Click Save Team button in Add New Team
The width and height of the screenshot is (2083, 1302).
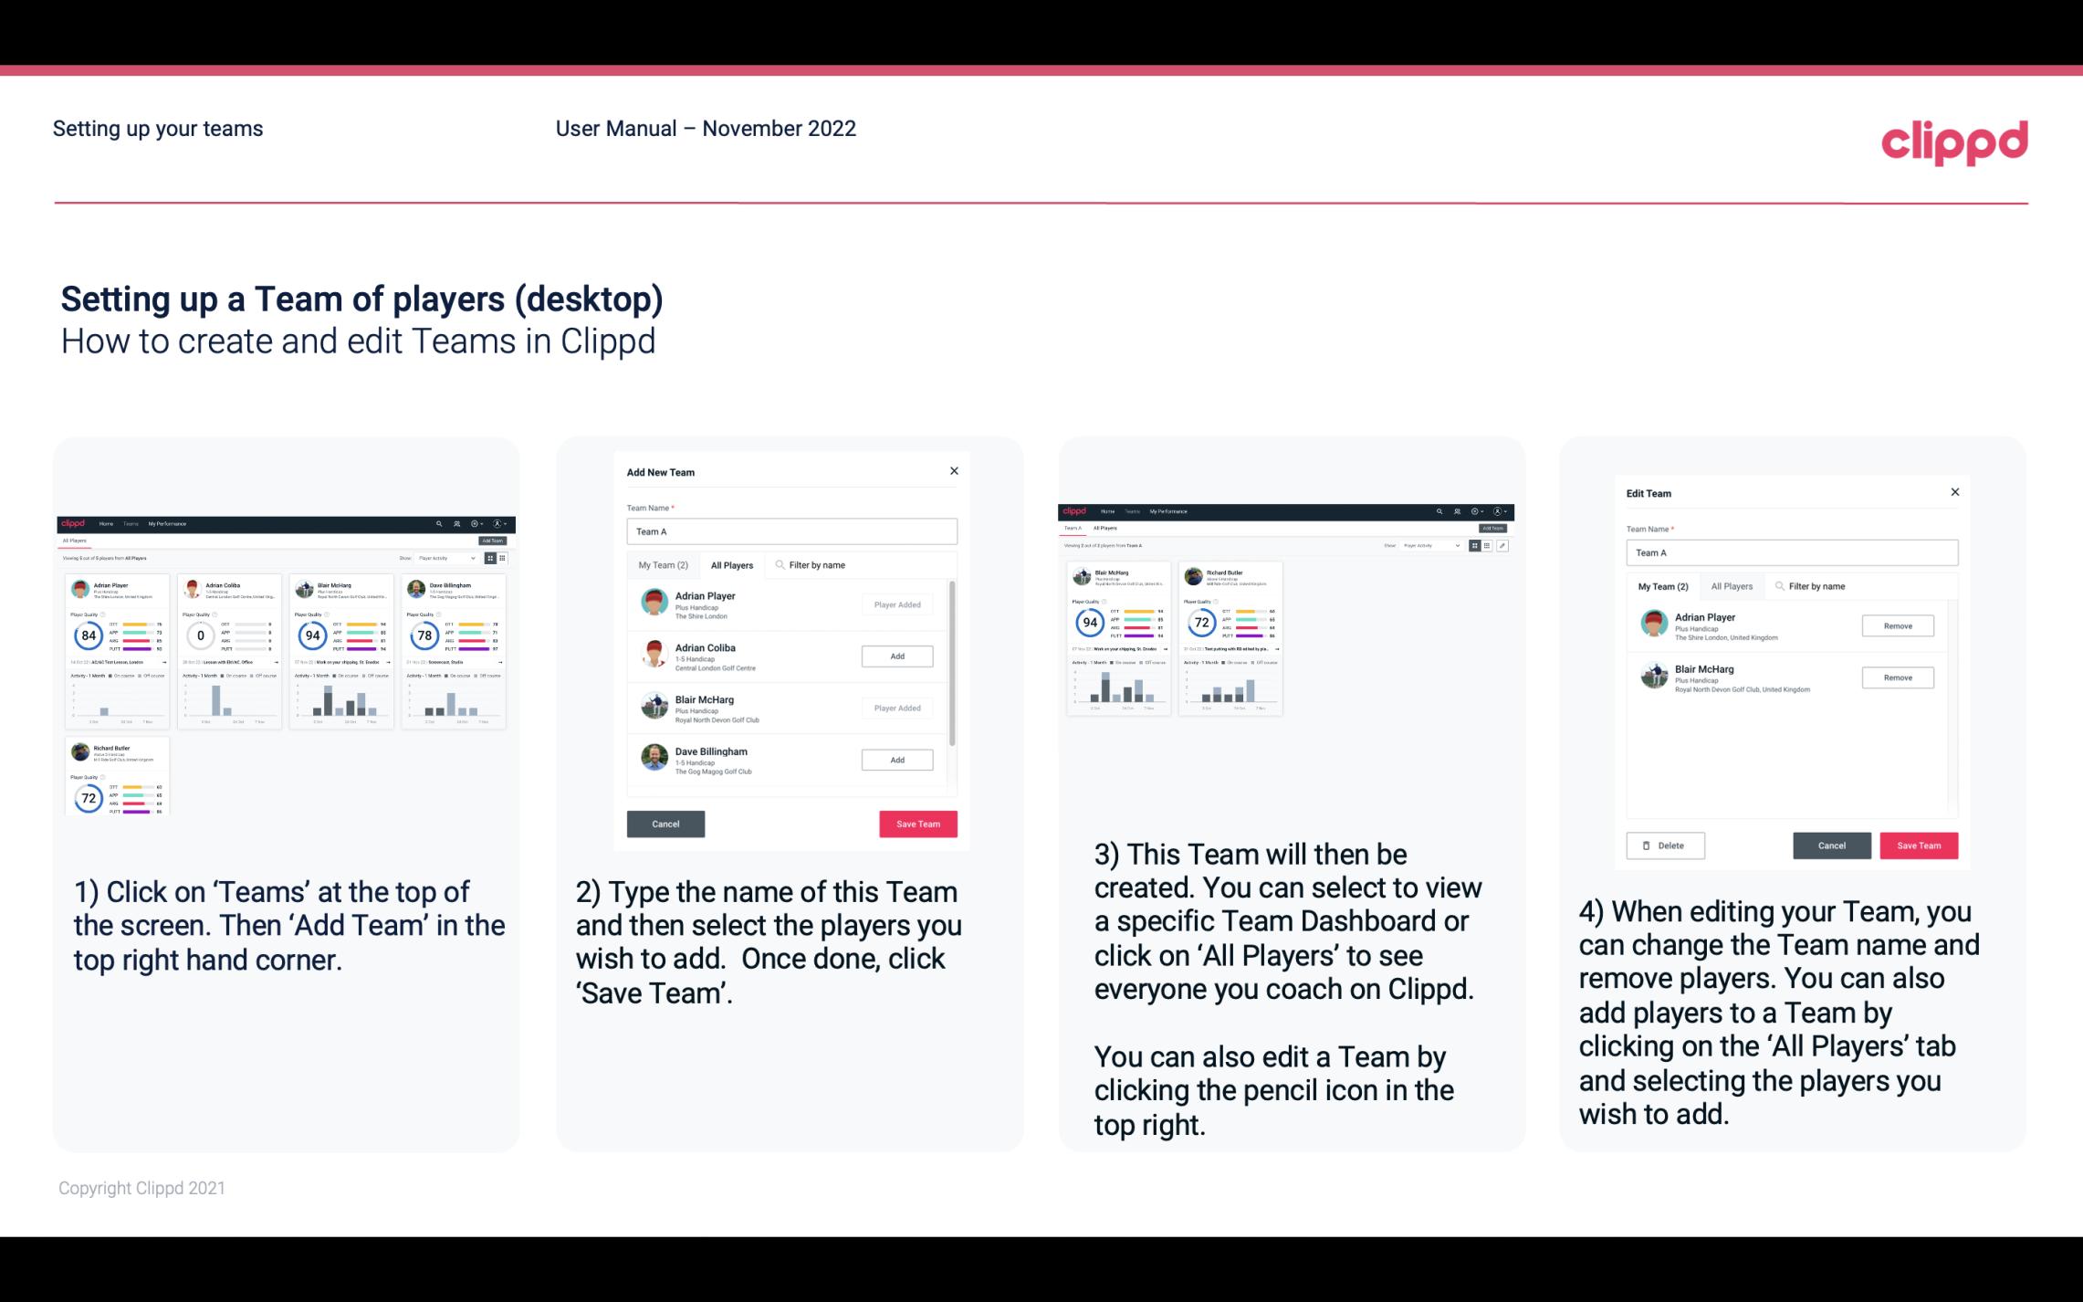click(916, 822)
